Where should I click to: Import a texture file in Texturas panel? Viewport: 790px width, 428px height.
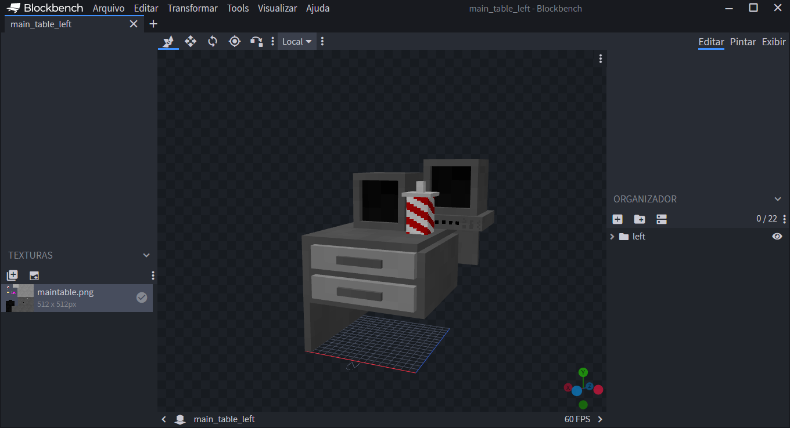[x=34, y=275]
